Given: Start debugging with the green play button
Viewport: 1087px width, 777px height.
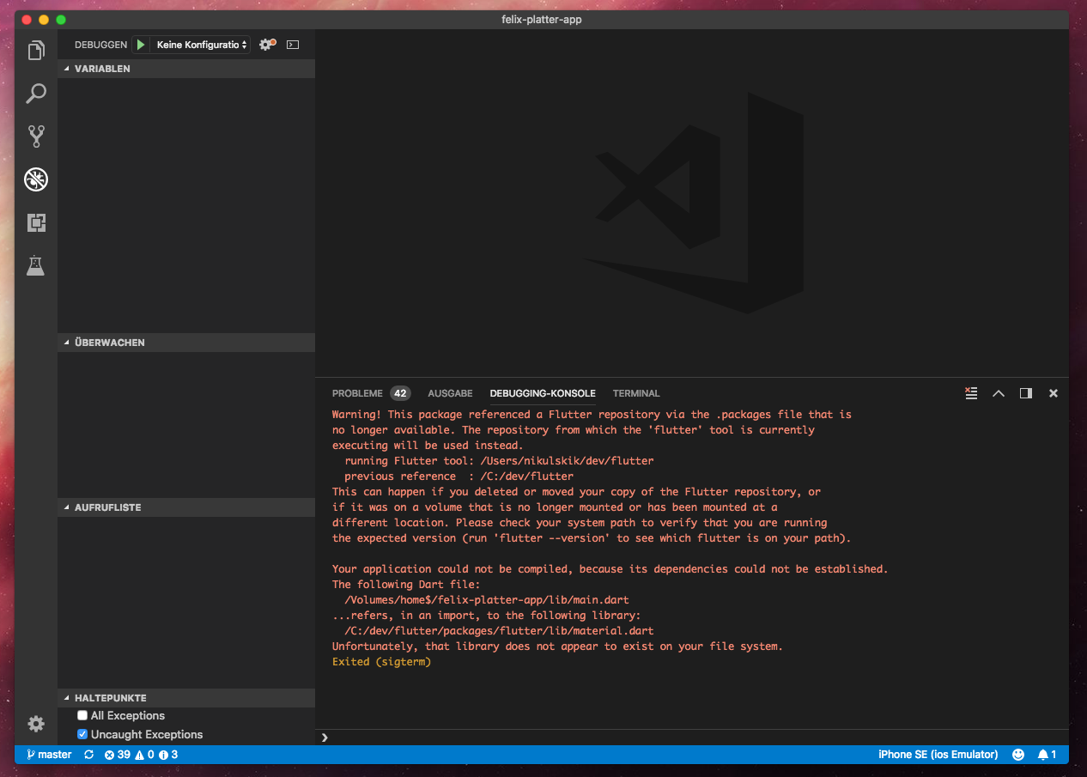Looking at the screenshot, I should click(x=140, y=44).
